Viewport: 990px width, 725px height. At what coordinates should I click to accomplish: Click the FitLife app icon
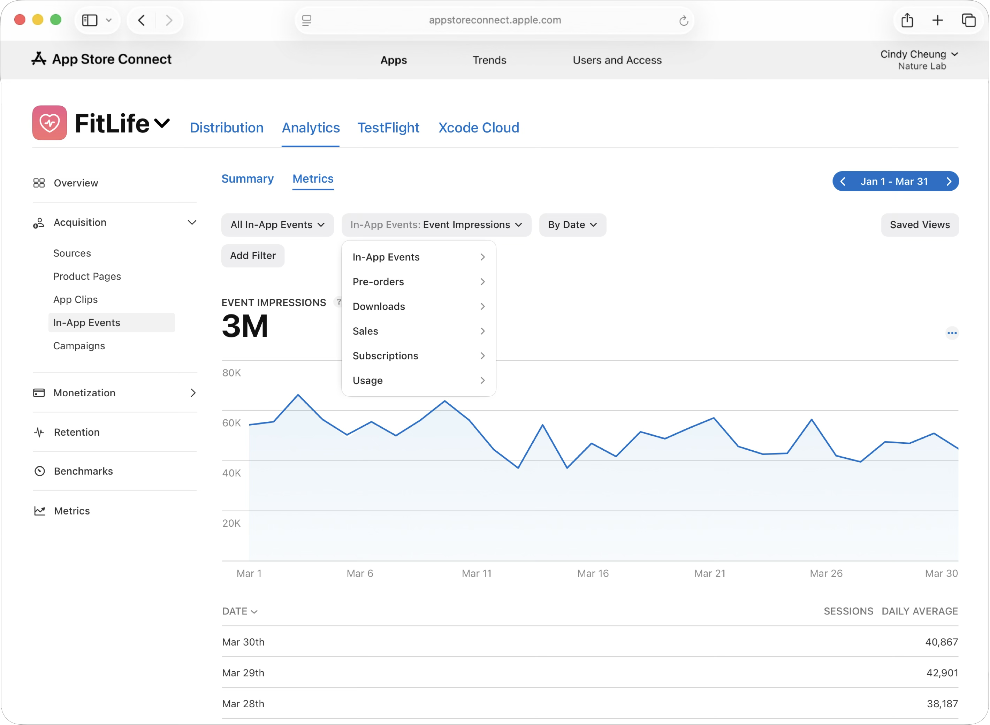[49, 123]
